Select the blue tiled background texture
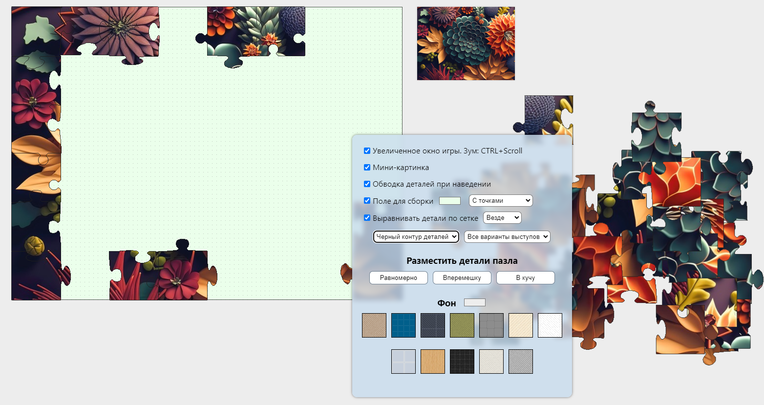The width and height of the screenshot is (764, 405). point(403,325)
